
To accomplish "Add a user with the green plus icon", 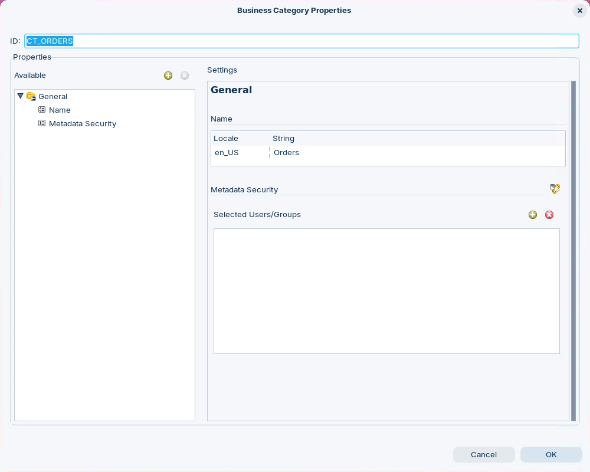I will tap(533, 215).
